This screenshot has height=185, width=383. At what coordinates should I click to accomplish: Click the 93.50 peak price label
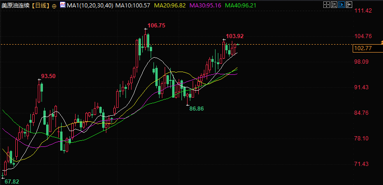coord(49,76)
